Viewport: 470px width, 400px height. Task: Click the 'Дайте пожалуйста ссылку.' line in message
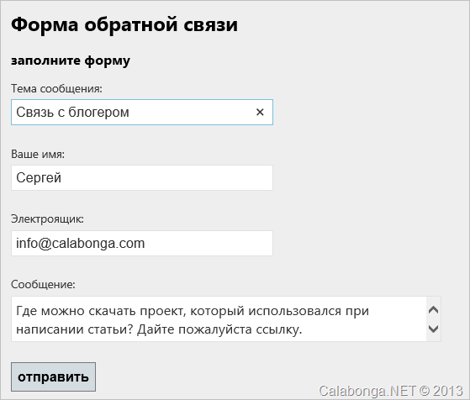[x=219, y=329]
